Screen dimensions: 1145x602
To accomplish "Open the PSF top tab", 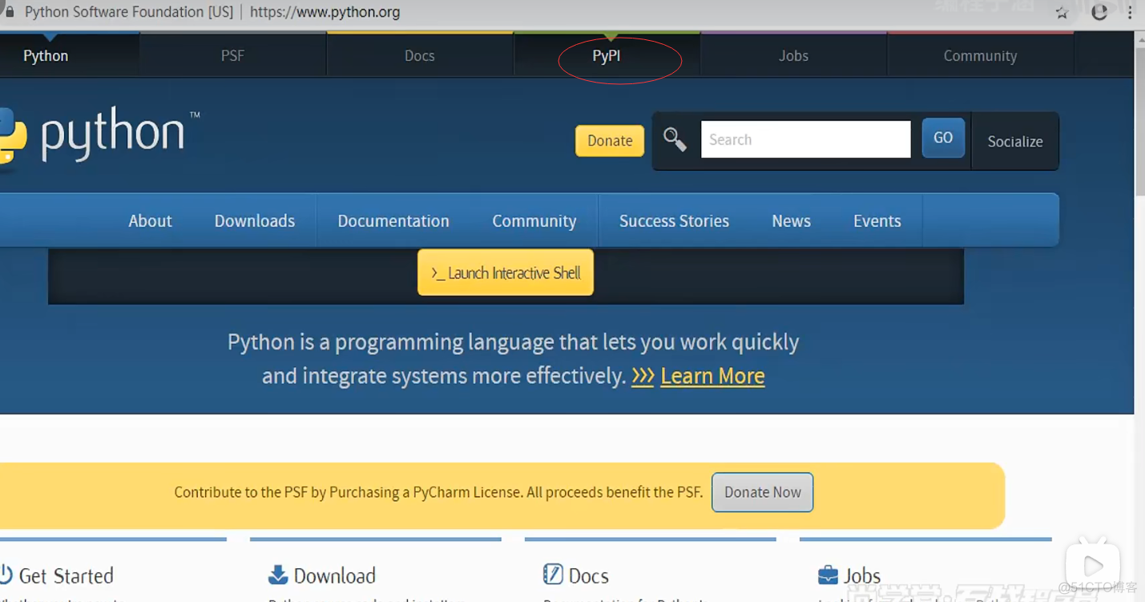I will (232, 56).
